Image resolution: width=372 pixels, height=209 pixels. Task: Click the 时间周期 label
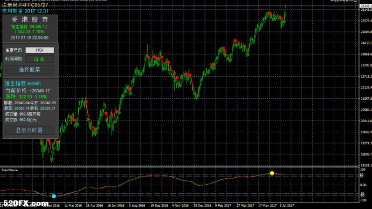tap(13, 59)
